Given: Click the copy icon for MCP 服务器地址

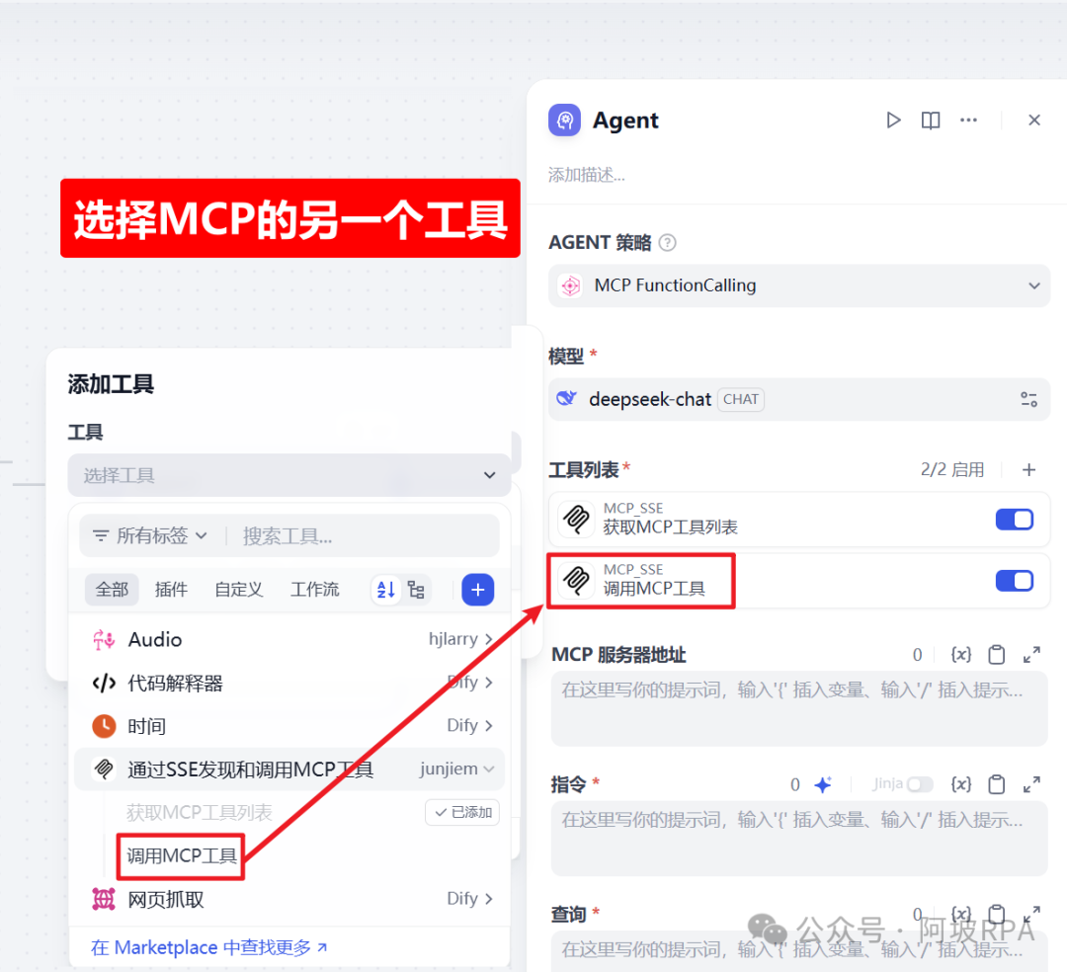Looking at the screenshot, I should (996, 654).
